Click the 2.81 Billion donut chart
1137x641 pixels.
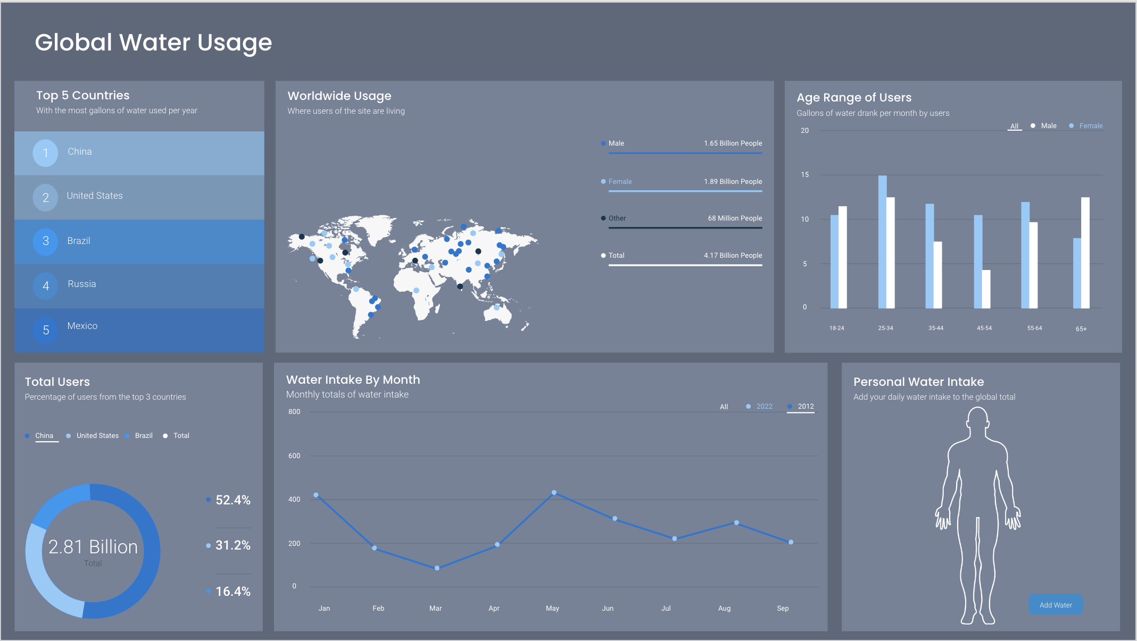tap(93, 551)
